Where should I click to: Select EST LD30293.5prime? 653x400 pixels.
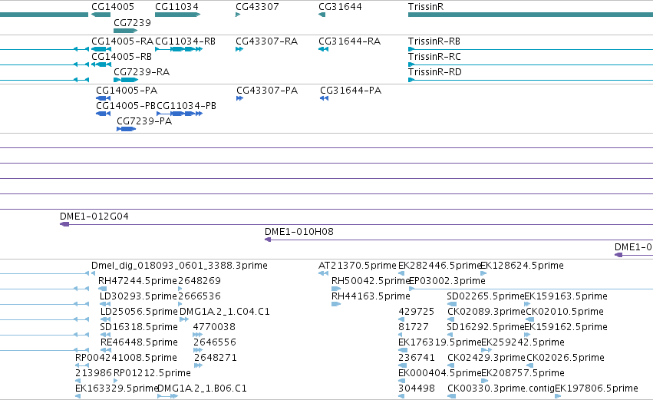(138, 296)
